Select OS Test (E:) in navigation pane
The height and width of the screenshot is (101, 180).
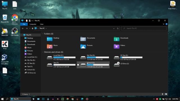(x=31, y=63)
